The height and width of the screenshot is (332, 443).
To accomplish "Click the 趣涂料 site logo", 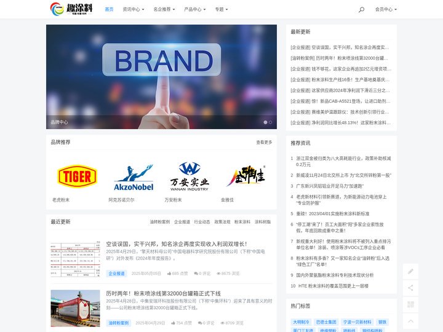I will (x=71, y=9).
